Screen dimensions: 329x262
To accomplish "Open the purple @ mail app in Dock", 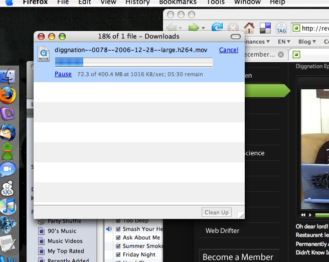I will [8, 114].
